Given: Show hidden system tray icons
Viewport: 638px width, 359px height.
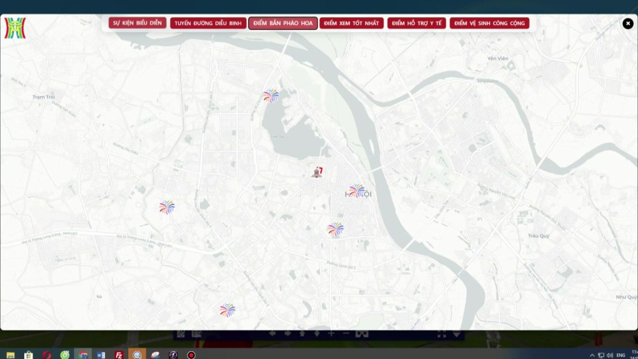Looking at the screenshot, I should click(592, 355).
